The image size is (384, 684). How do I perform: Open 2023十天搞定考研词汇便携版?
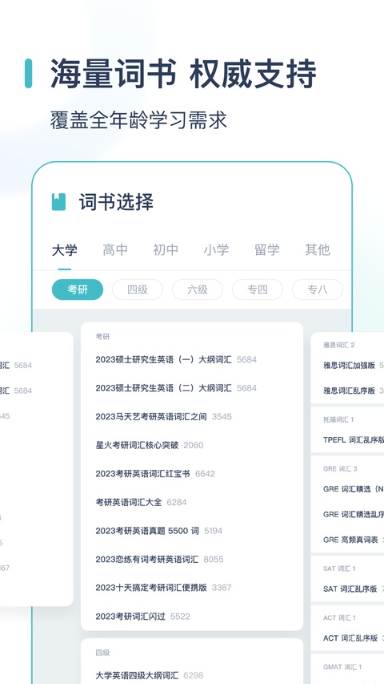(151, 588)
